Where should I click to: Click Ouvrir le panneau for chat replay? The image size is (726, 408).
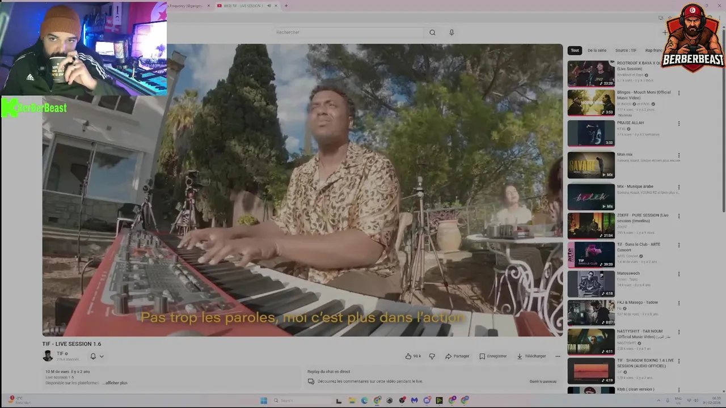click(543, 381)
